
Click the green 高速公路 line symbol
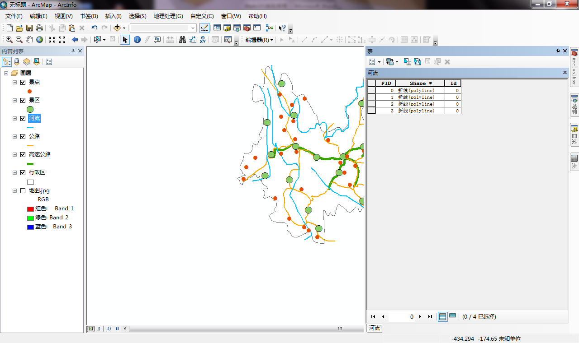30,164
